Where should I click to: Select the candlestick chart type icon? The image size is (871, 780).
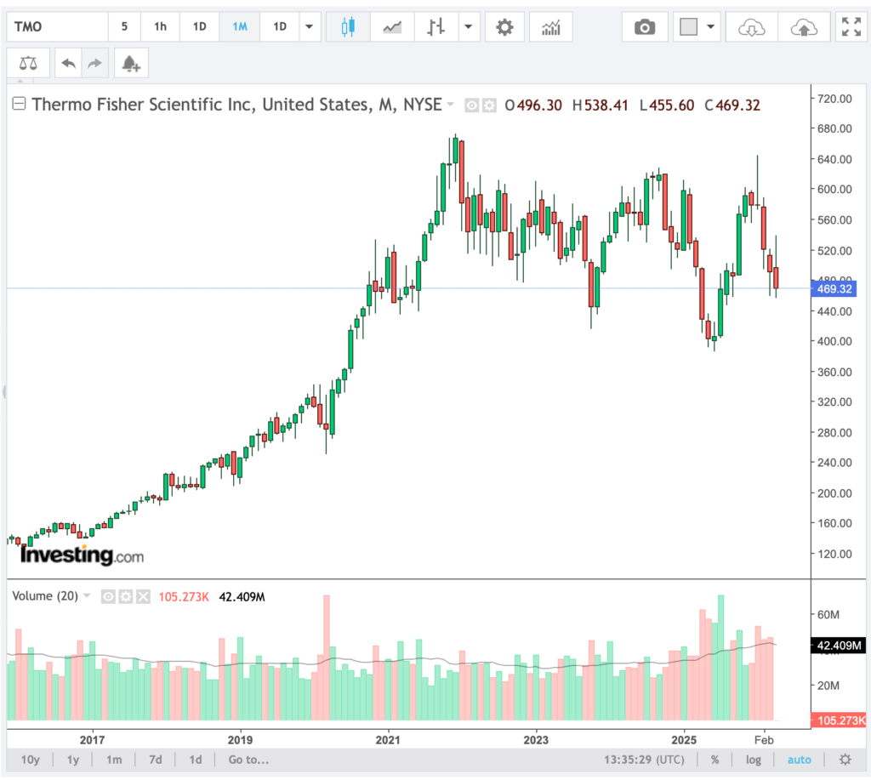tap(348, 26)
